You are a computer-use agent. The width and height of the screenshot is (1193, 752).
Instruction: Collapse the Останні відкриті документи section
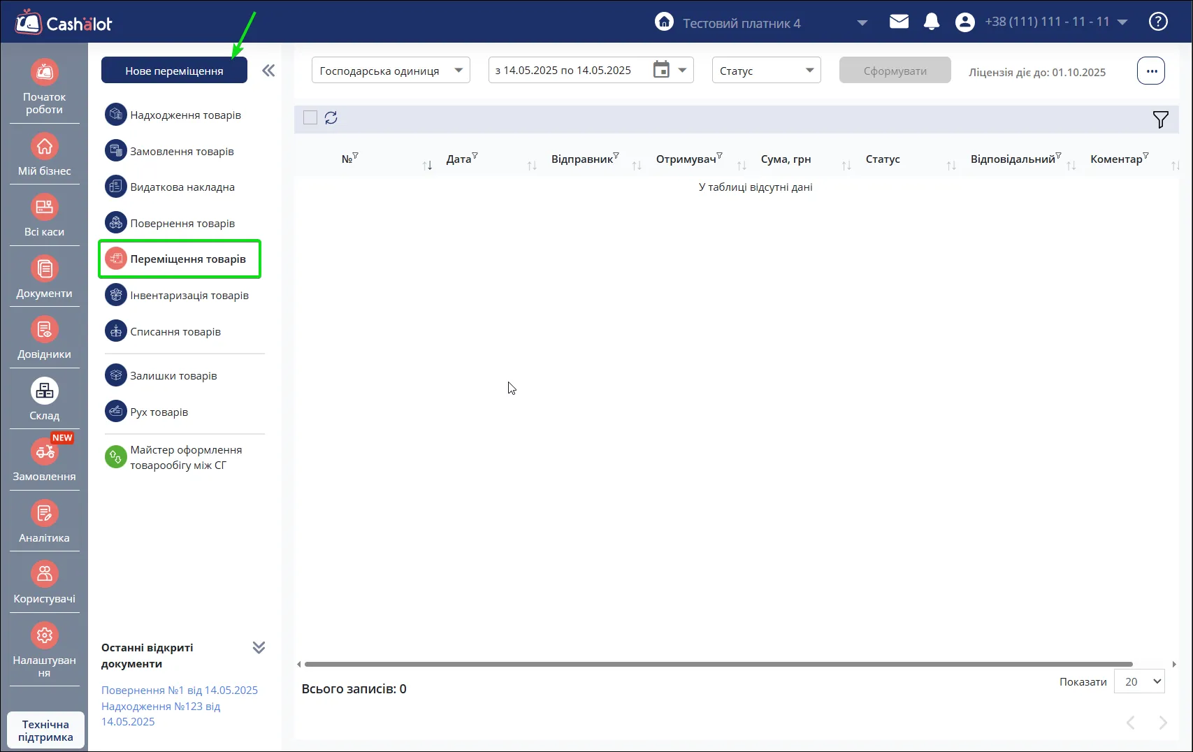259,647
